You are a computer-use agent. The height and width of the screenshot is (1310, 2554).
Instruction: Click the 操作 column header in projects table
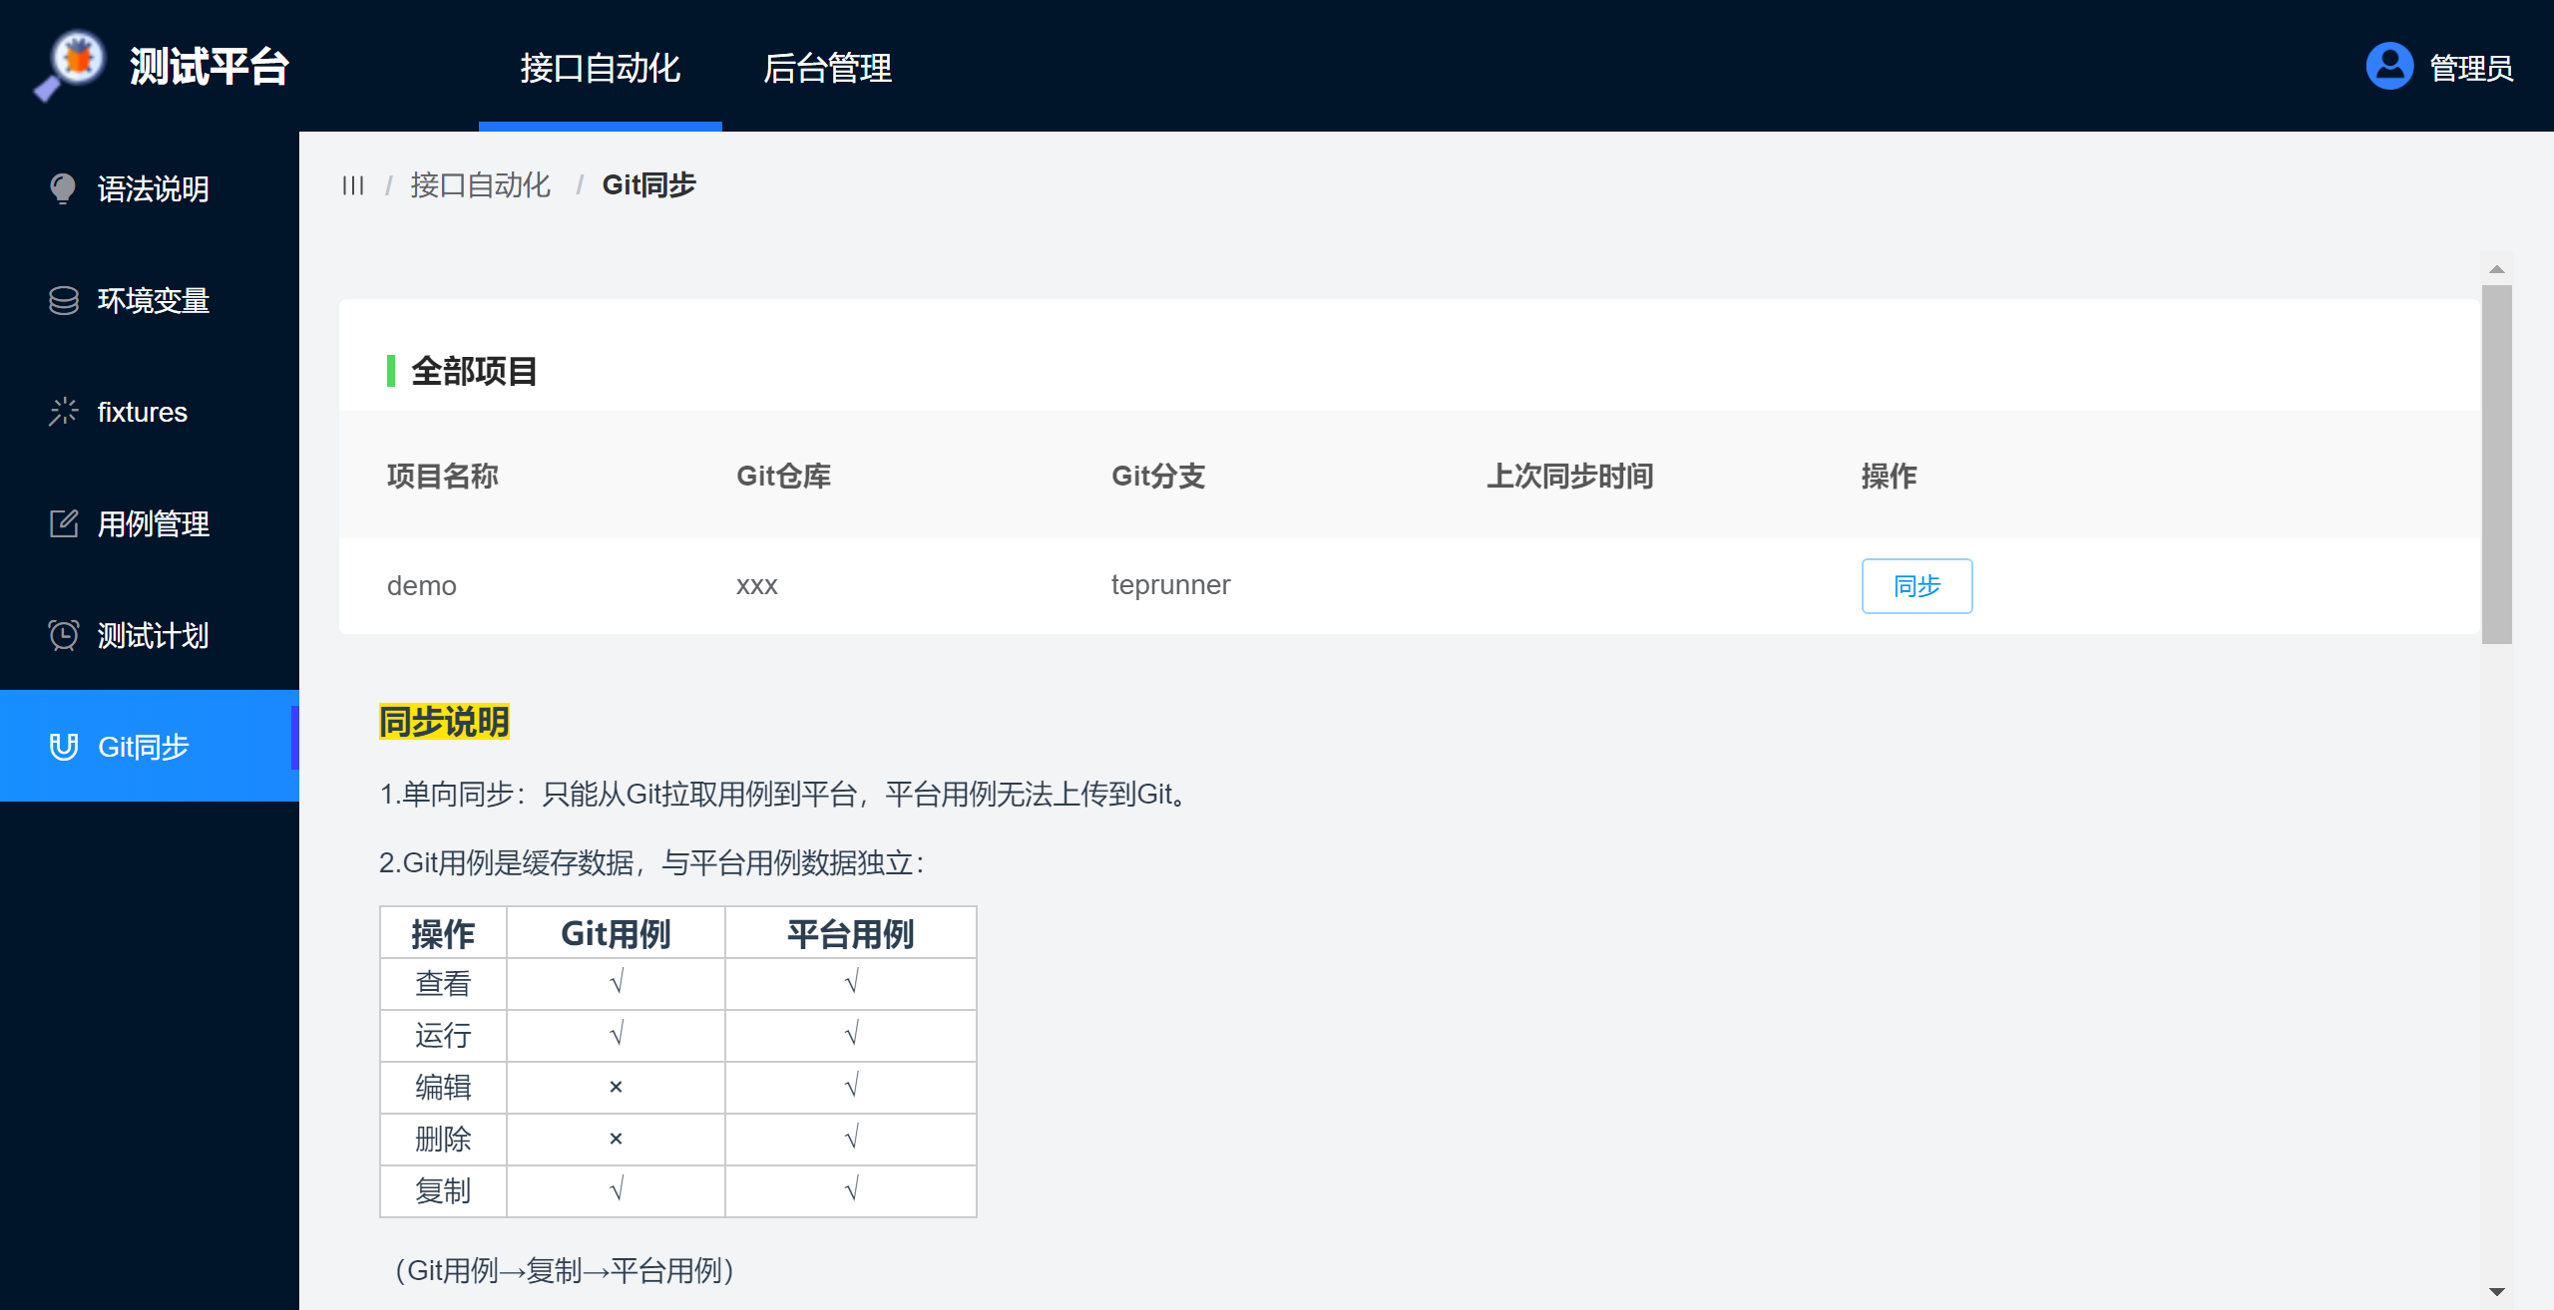(1889, 476)
